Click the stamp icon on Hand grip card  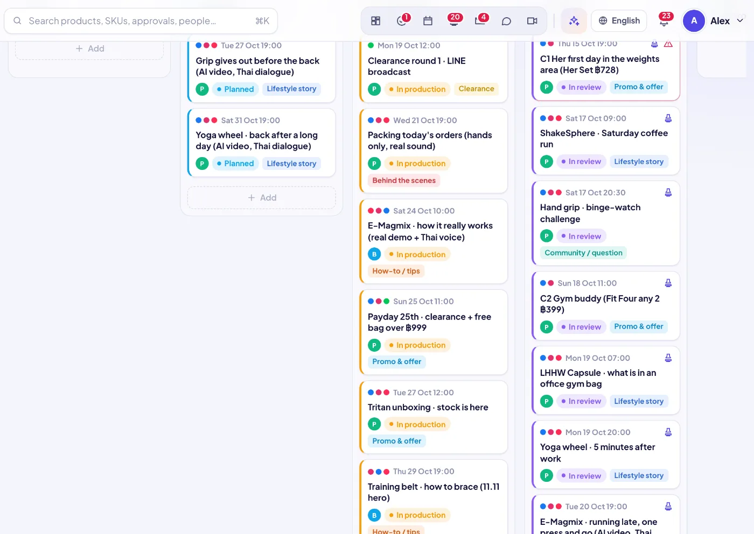pos(668,193)
